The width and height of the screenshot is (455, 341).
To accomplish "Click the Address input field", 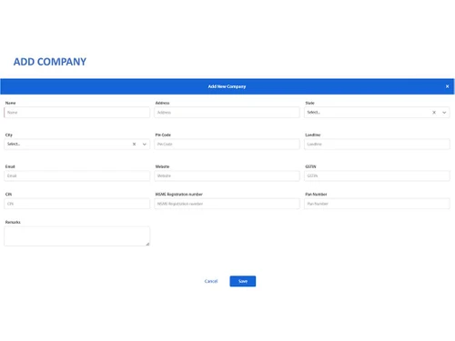I will [x=227, y=113].
